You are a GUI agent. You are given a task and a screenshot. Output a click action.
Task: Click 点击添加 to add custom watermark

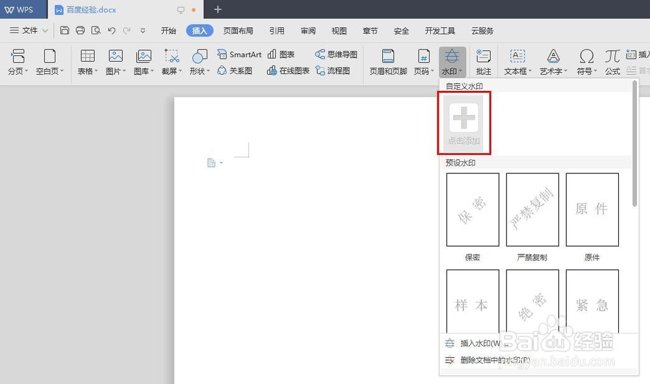point(463,122)
